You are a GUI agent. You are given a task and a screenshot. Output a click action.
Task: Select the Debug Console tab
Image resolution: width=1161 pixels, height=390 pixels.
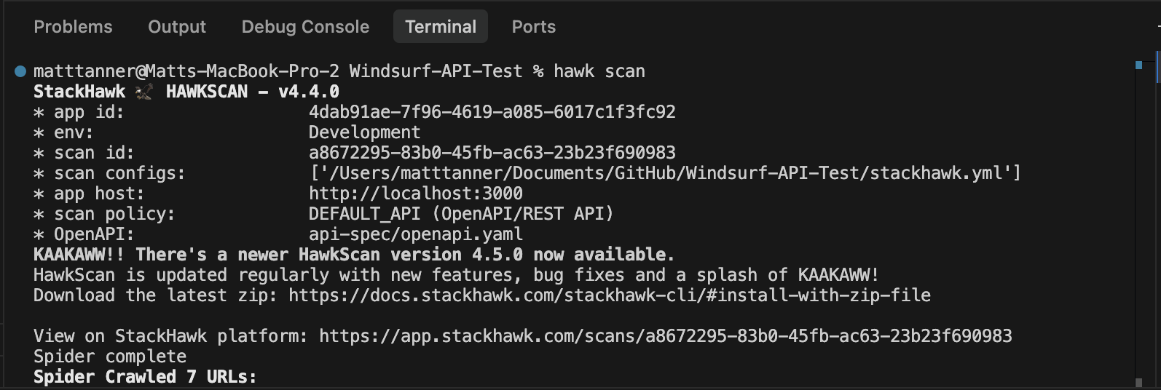coord(305,27)
